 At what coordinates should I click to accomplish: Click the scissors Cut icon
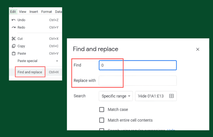pos(13,39)
